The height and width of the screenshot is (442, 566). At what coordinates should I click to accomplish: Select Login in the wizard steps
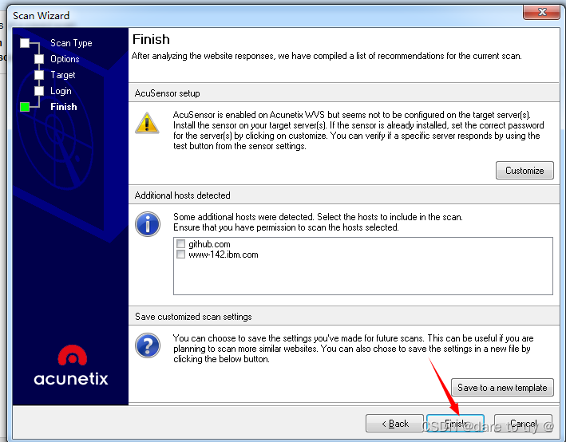point(61,91)
